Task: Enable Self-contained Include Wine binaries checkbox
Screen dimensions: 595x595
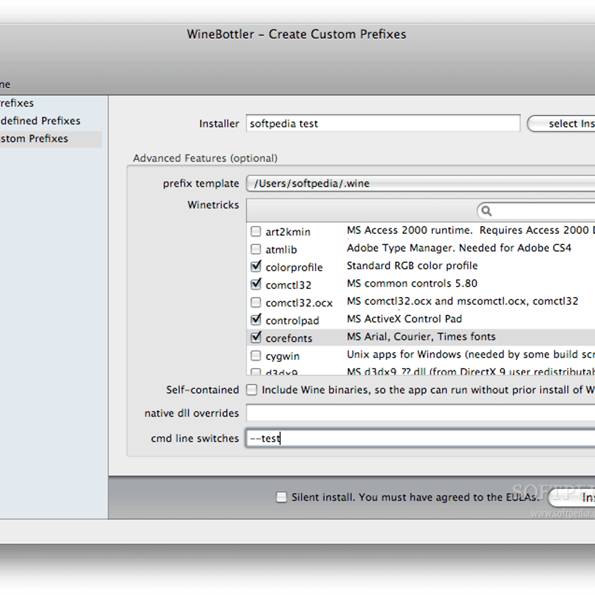Action: [252, 390]
